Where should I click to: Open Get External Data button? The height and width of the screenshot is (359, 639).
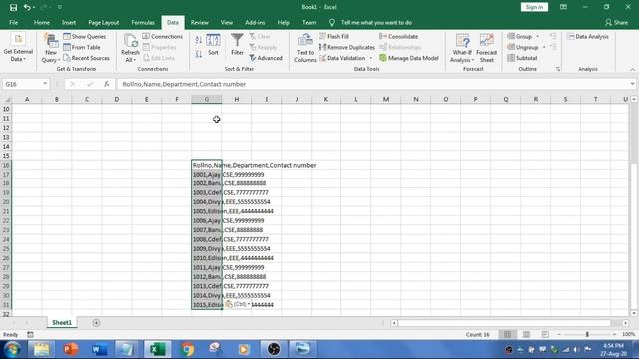coord(18,48)
